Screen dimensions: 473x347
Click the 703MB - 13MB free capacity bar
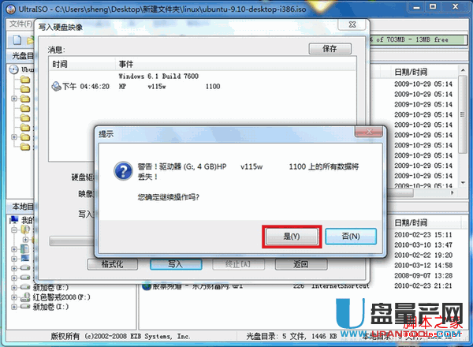(x=418, y=40)
